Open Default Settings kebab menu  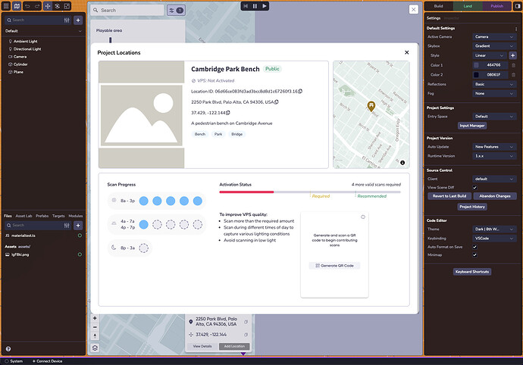pos(516,29)
